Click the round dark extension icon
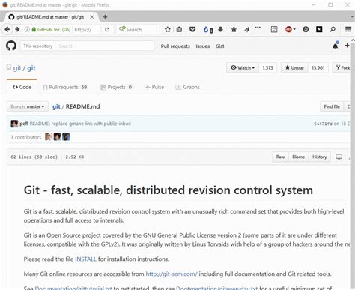 306,29
